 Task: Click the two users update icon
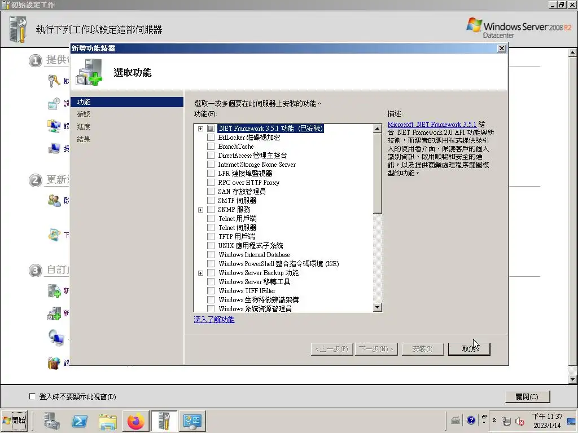pos(54,200)
